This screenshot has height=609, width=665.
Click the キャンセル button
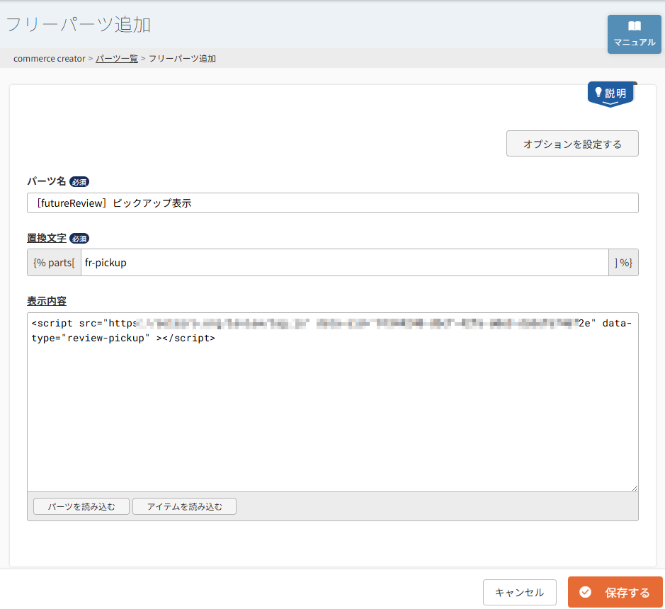pos(520,593)
